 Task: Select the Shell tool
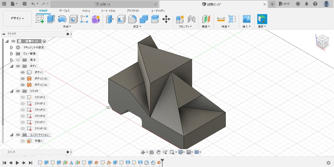[121, 19]
